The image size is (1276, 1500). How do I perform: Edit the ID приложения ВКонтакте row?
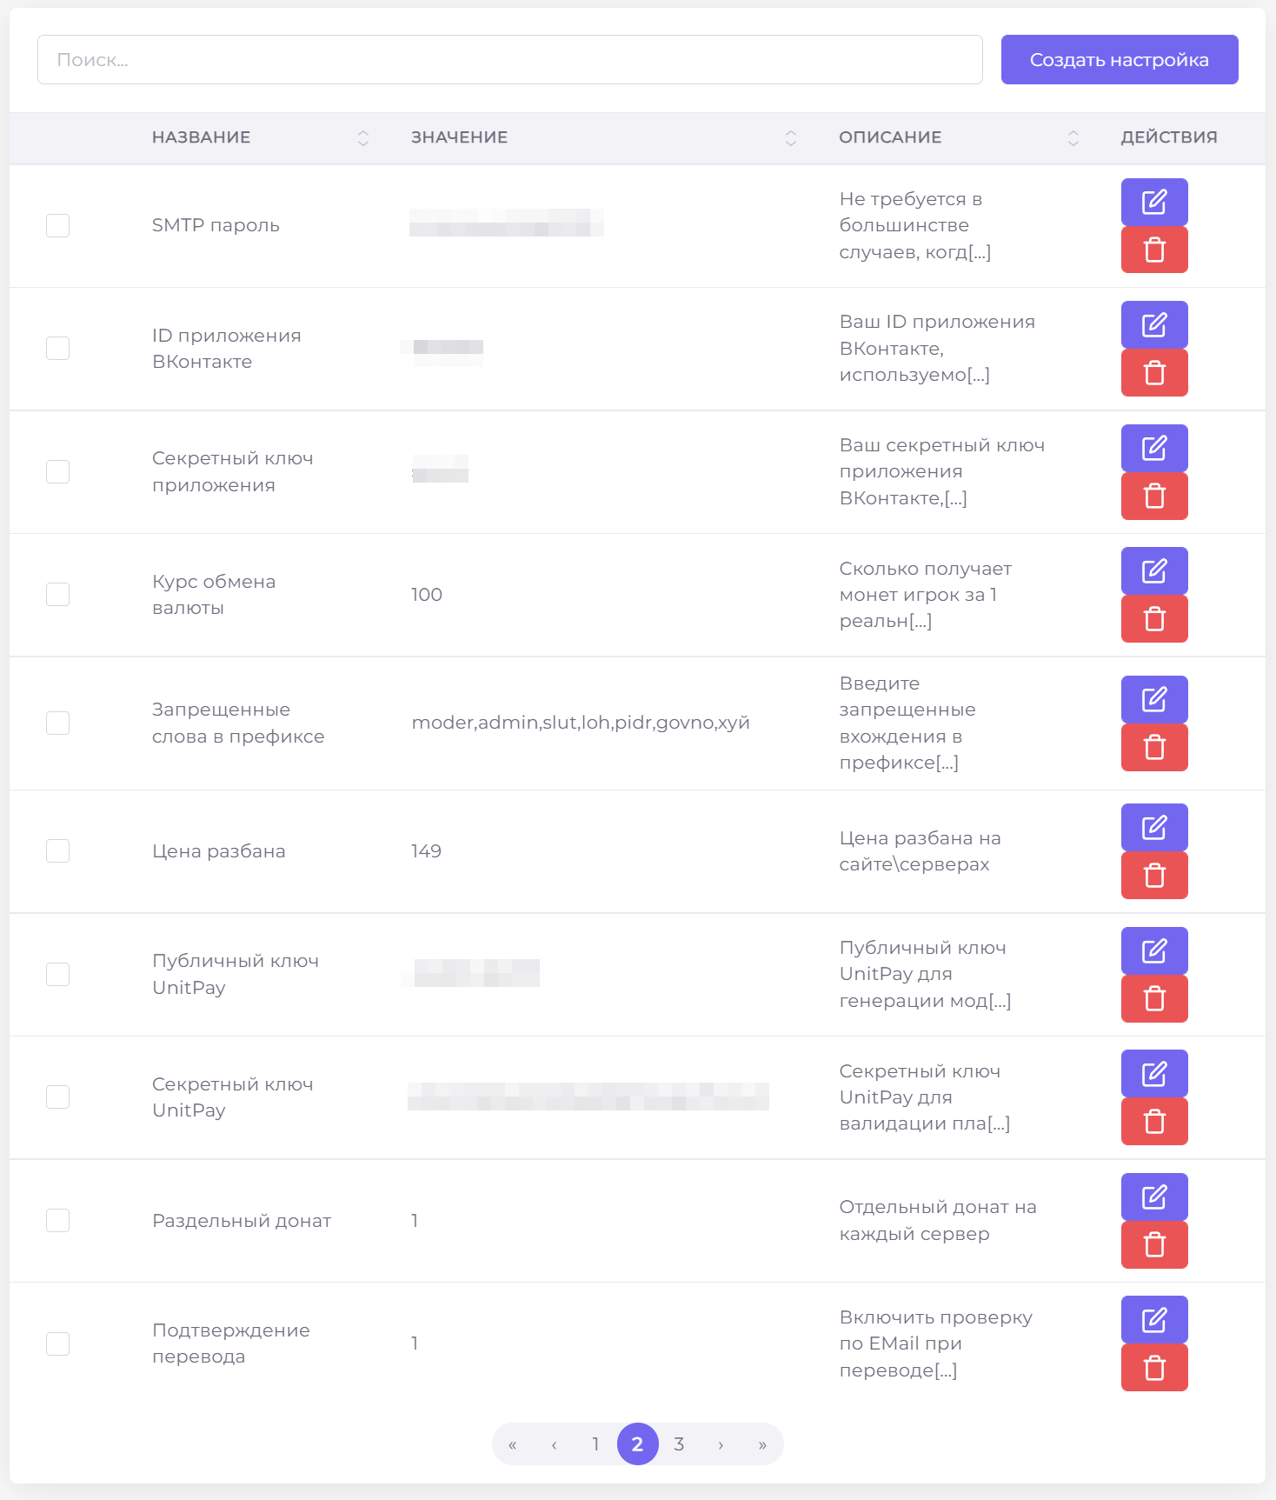pos(1154,324)
